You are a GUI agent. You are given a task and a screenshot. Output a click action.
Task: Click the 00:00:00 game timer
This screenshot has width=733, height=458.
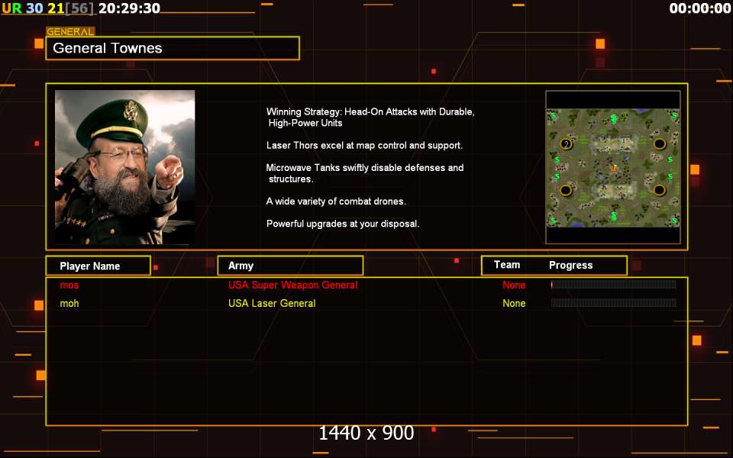pos(700,8)
